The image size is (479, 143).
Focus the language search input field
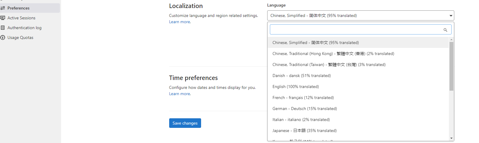356,29
